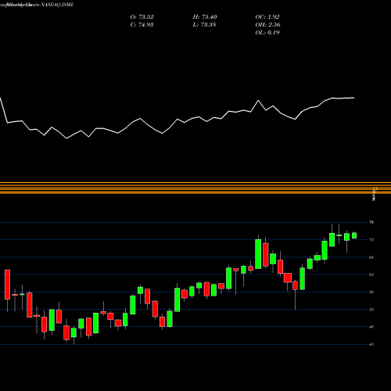The image size is (391, 391).
Task: Select the OC: 1.92 reading
Action: coord(267,17)
